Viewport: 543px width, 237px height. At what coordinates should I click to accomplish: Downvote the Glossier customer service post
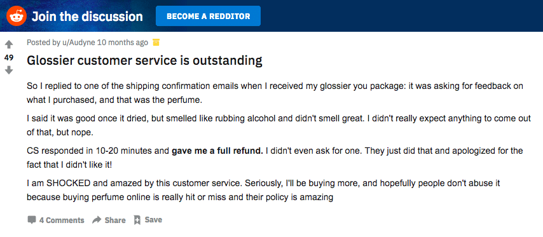coord(9,71)
